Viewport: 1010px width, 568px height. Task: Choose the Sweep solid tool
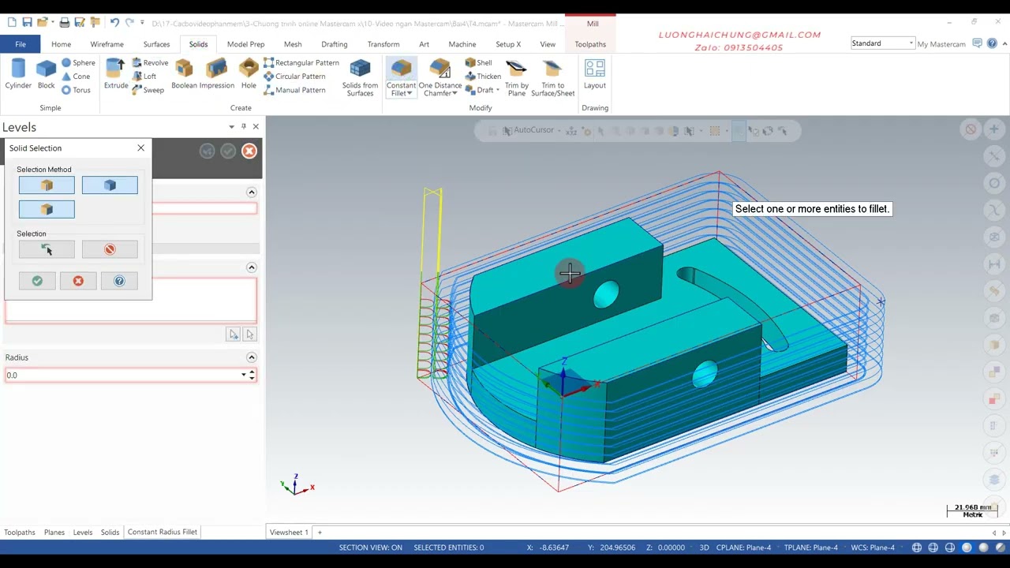(x=148, y=90)
